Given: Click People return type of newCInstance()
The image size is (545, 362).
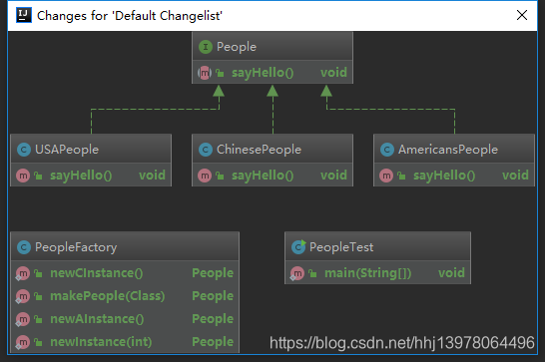Looking at the screenshot, I should (213, 273).
